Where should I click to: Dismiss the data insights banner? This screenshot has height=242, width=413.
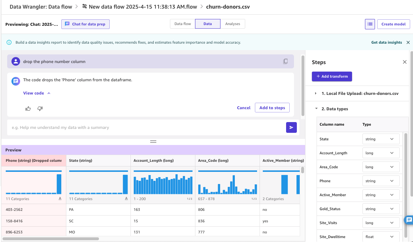[408, 42]
